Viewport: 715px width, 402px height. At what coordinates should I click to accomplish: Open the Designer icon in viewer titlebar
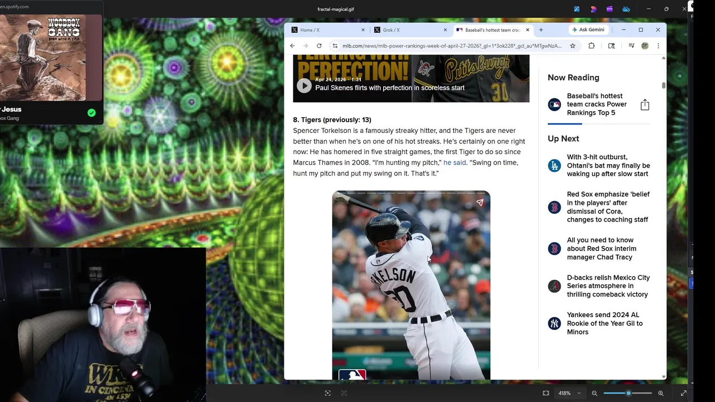pos(593,9)
